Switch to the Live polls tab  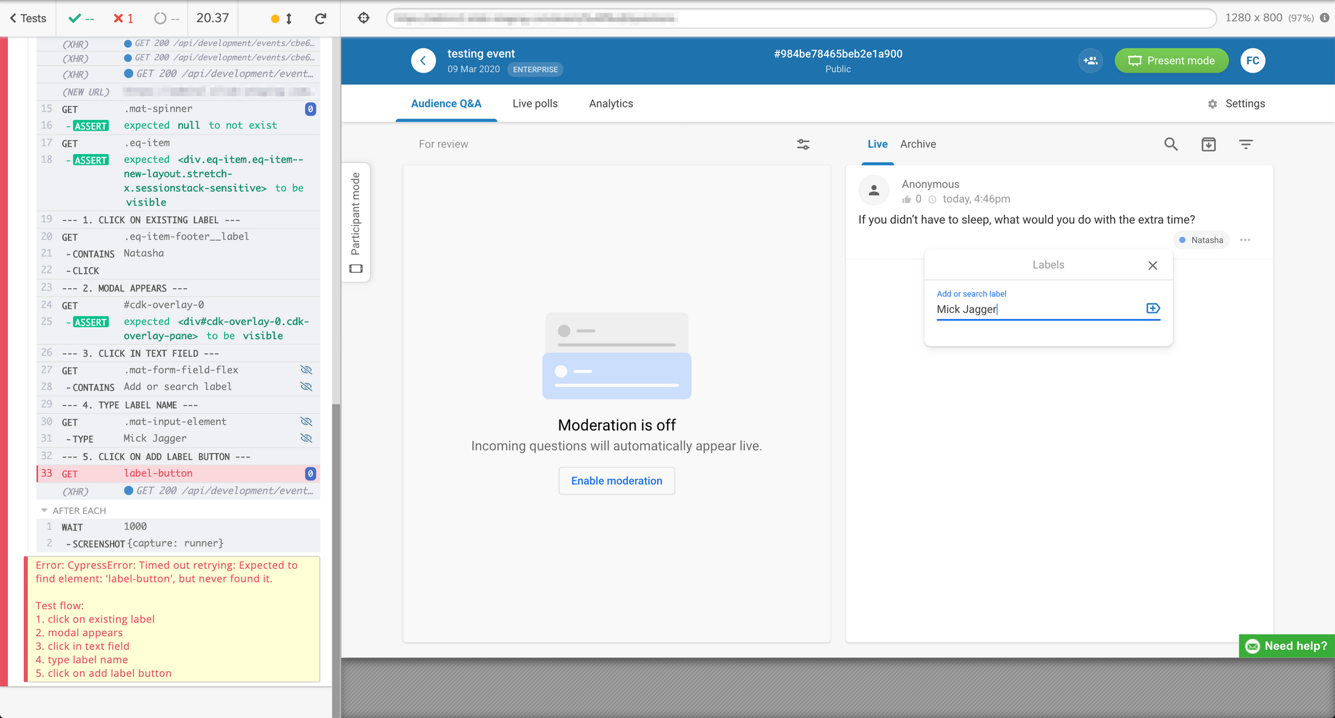(535, 103)
